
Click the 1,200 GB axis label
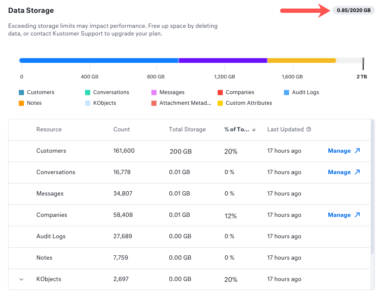(x=224, y=77)
